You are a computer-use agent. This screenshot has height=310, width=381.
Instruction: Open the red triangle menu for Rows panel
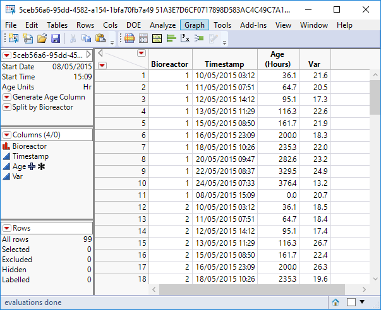(6, 228)
